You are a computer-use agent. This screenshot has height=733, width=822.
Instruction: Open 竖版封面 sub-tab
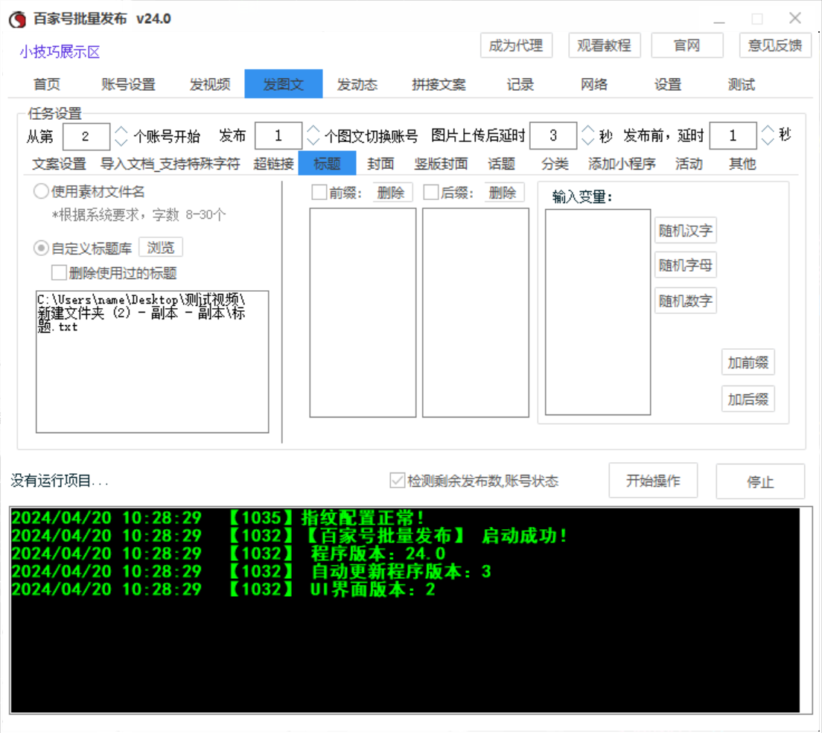coord(441,164)
